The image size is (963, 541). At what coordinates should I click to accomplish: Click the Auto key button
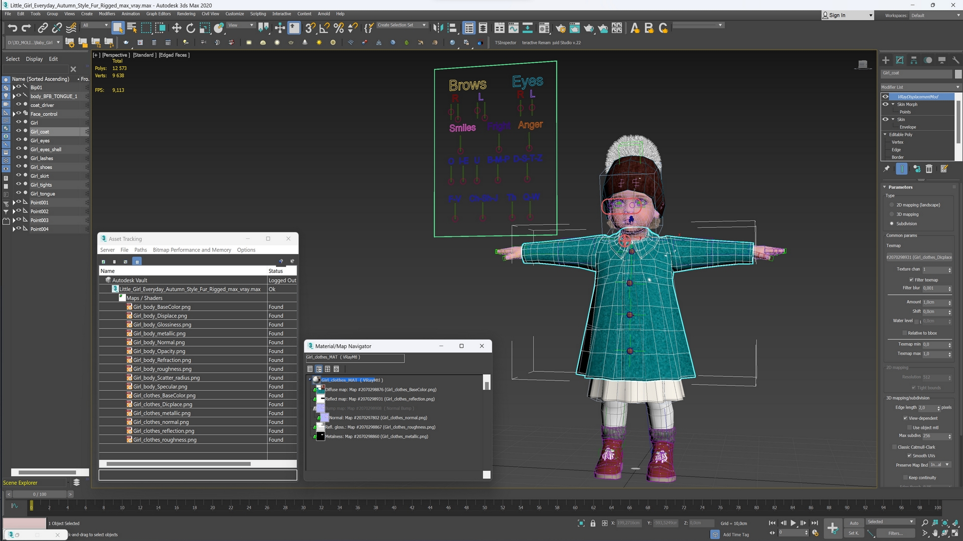(x=854, y=523)
